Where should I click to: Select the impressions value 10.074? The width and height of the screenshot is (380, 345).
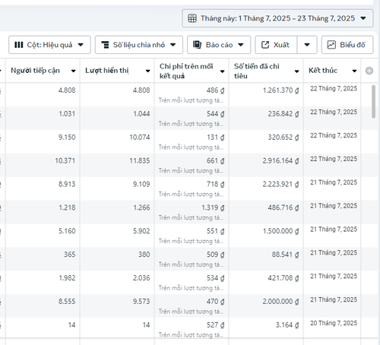pos(140,138)
